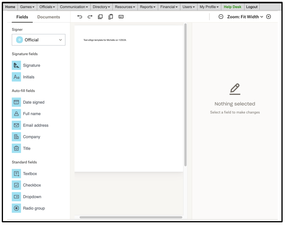Click the Title field label
The image size is (285, 225).
tap(26, 149)
